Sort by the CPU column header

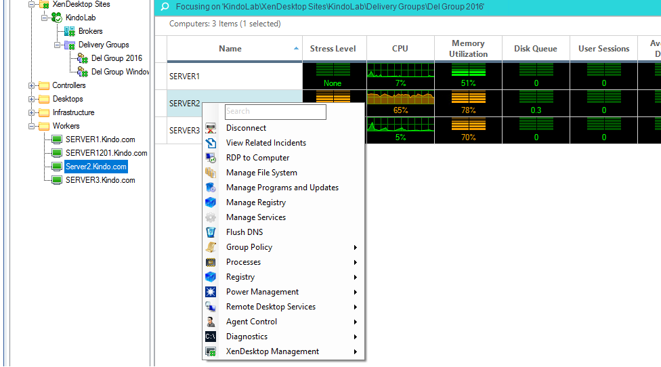400,49
